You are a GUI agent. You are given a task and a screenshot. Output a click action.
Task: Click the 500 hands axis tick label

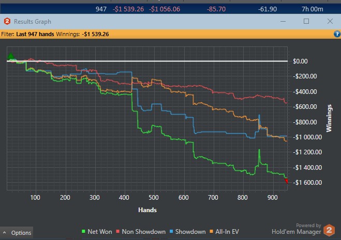click(x=154, y=198)
